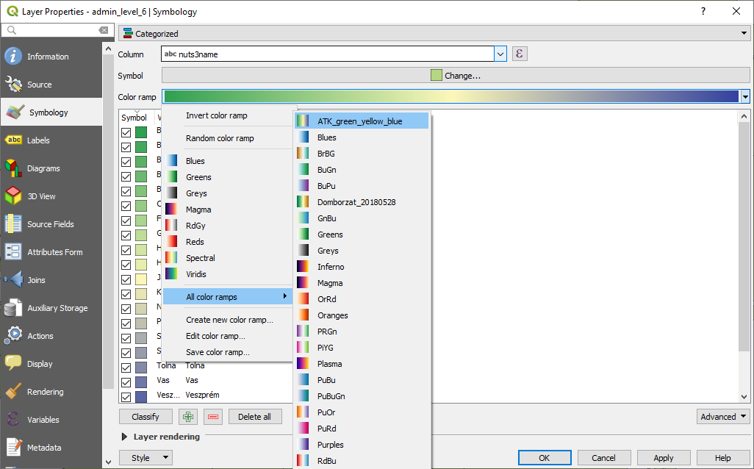Click the Cancel button
The image size is (754, 469).
[x=604, y=457]
